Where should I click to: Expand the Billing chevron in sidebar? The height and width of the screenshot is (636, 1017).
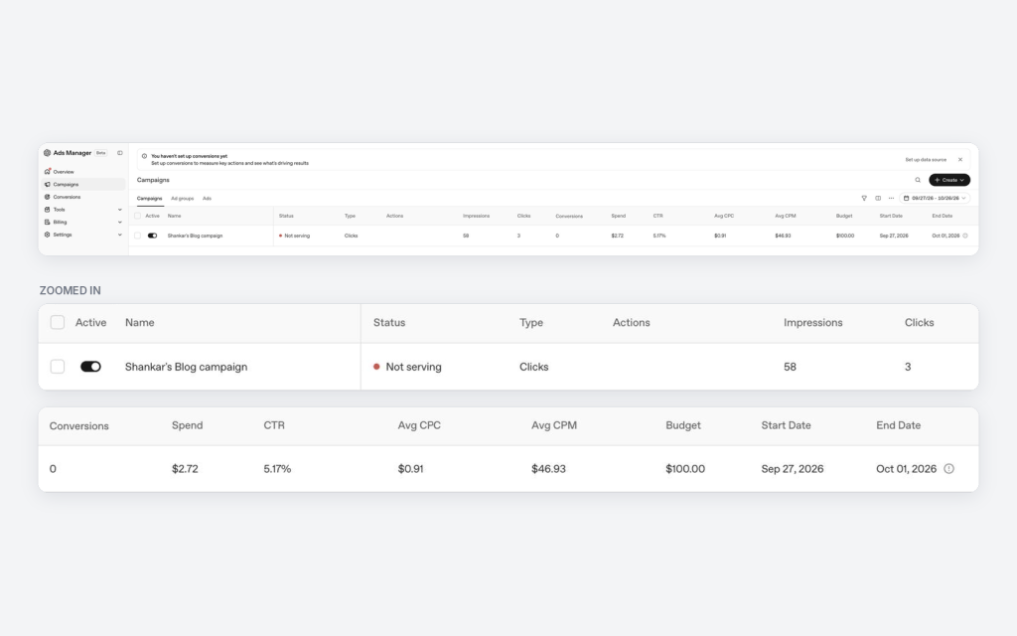coord(120,222)
